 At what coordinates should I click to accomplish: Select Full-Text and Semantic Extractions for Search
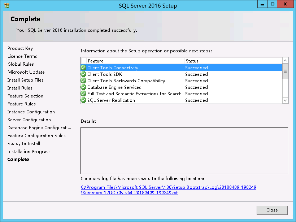point(182,93)
